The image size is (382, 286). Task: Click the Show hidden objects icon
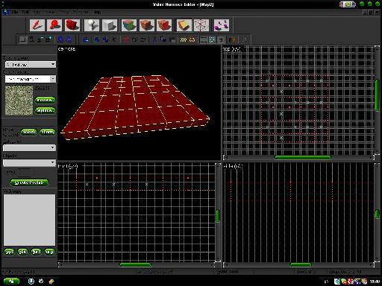(x=143, y=39)
